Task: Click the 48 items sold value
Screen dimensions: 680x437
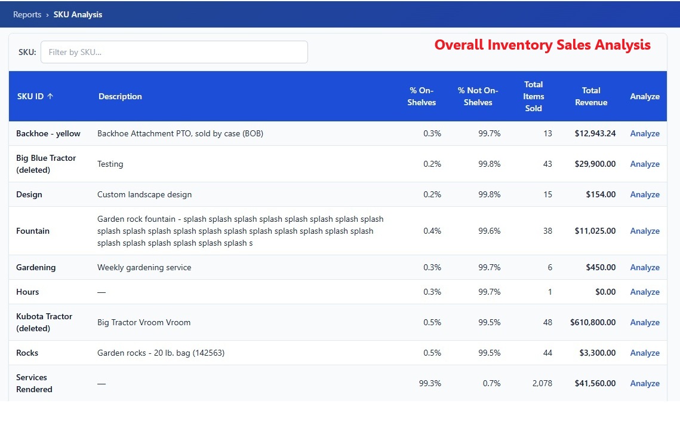Action: [x=547, y=322]
